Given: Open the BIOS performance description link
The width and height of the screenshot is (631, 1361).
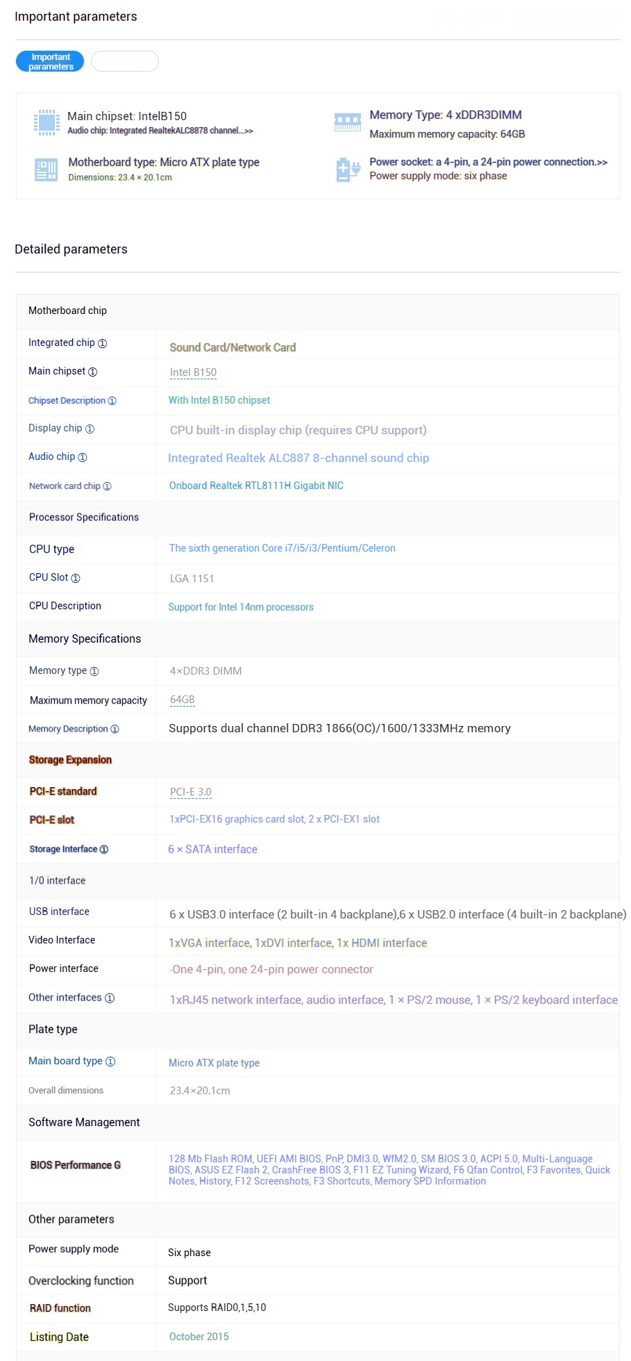Looking at the screenshot, I should tap(389, 1170).
